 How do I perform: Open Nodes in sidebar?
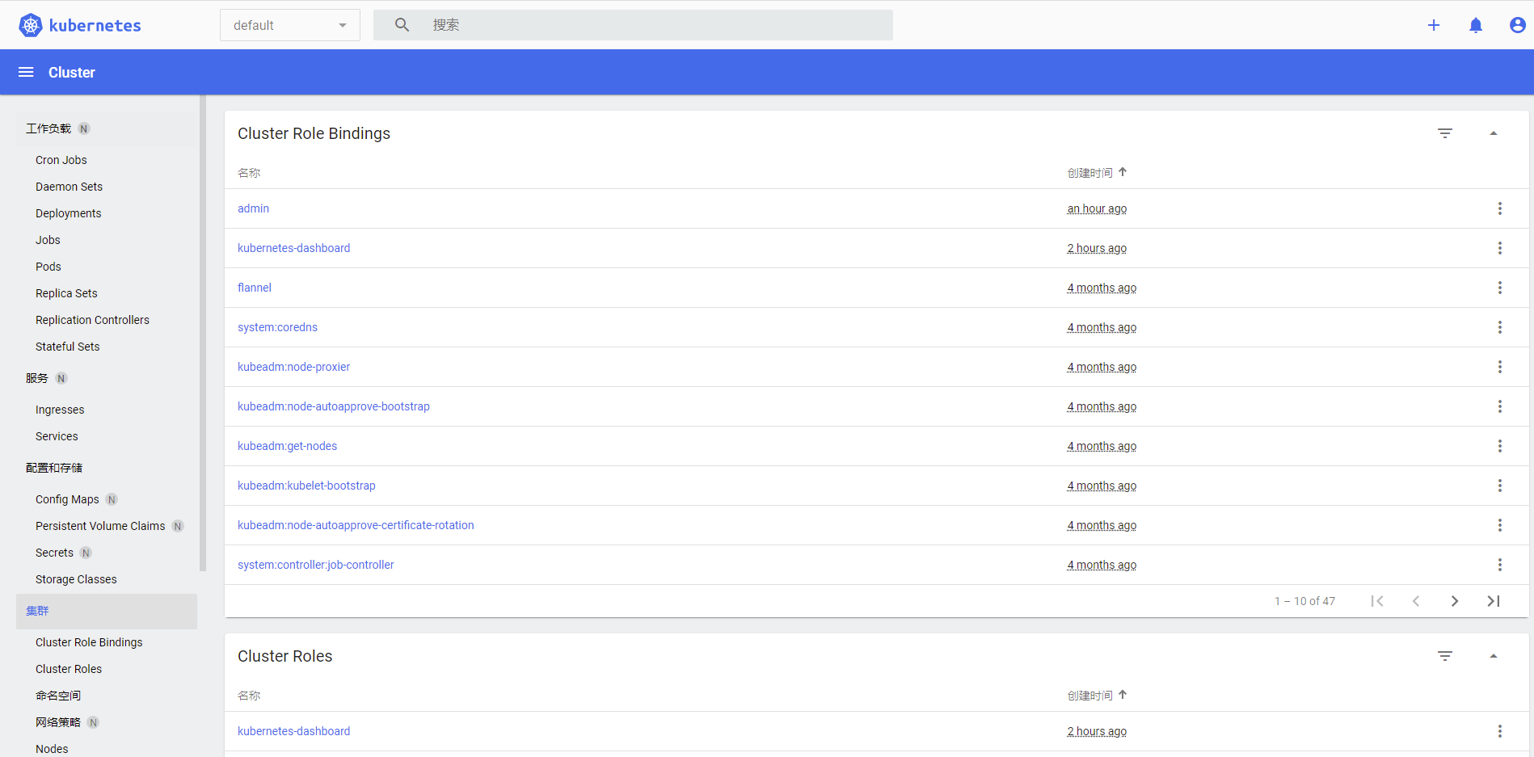click(x=52, y=749)
